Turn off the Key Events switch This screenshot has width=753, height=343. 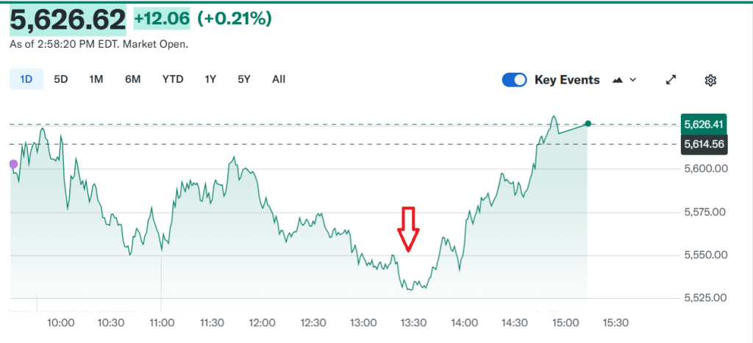pos(515,80)
